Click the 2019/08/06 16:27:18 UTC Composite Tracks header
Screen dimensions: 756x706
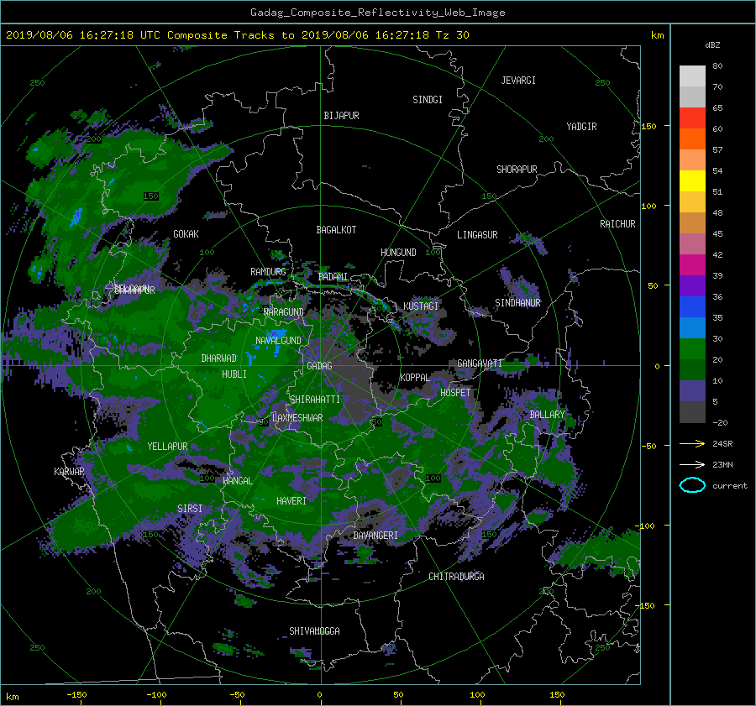click(237, 35)
